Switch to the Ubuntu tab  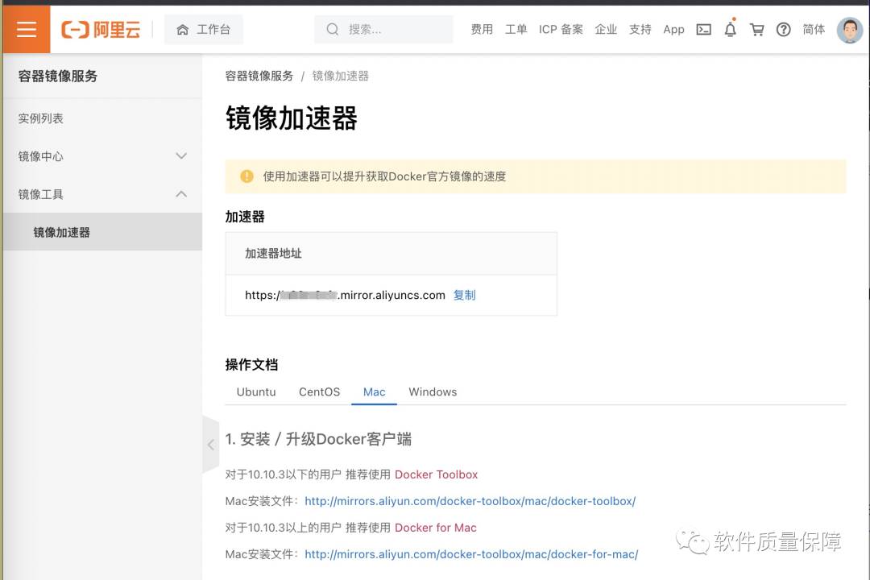pos(256,391)
